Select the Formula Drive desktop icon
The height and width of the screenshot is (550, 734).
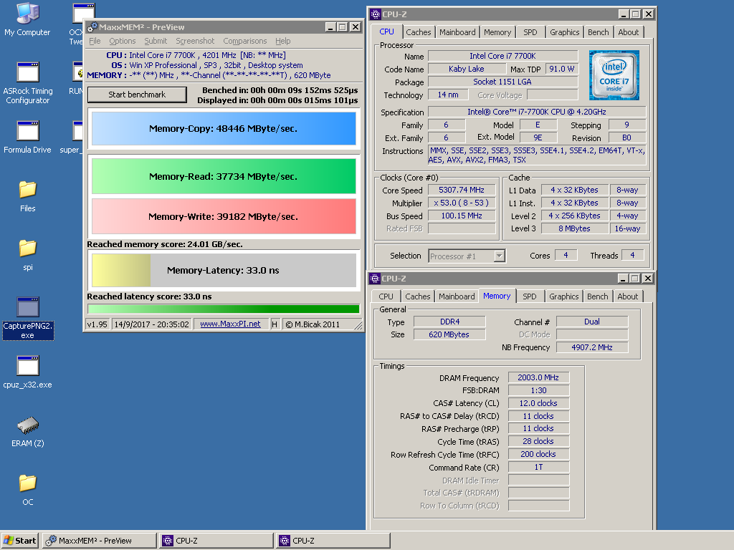pos(28,137)
